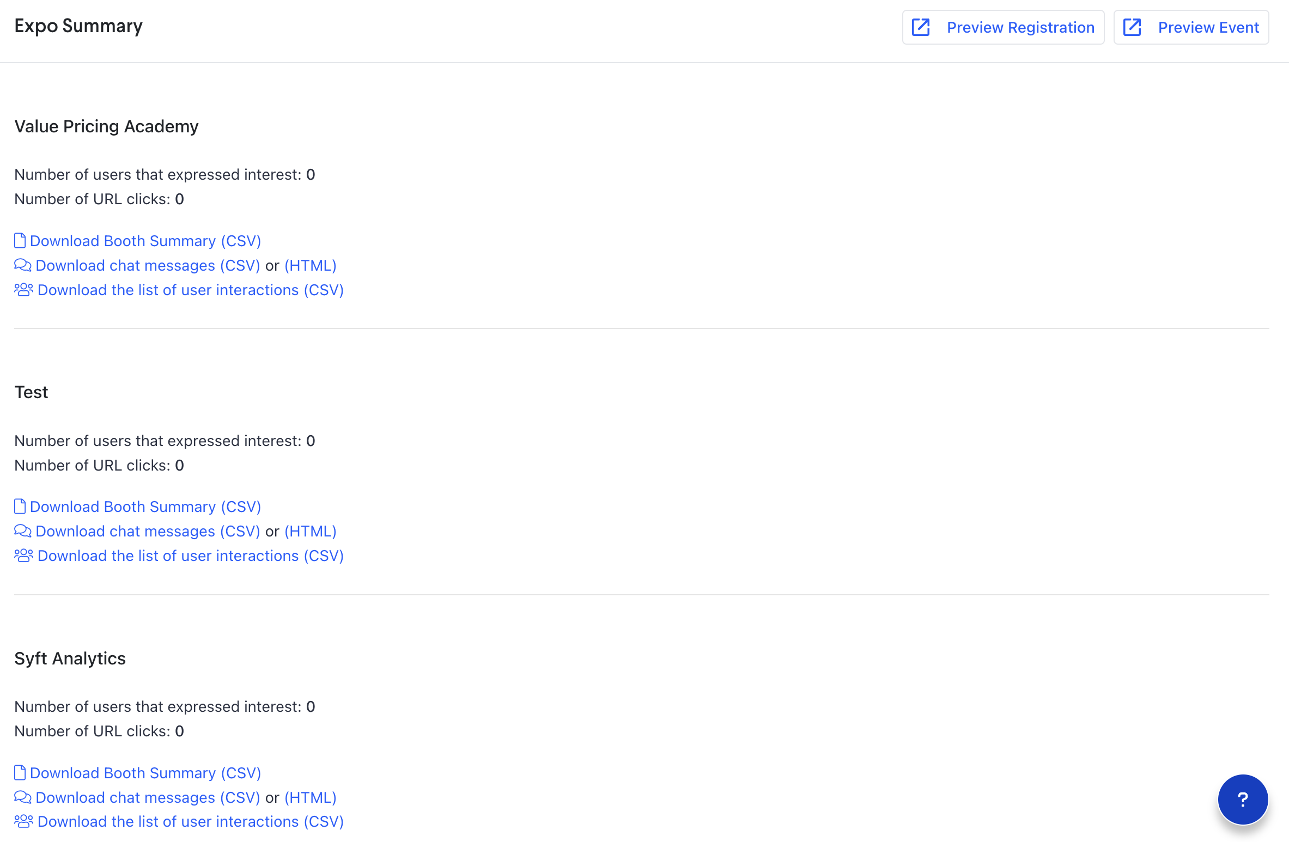Image resolution: width=1289 pixels, height=842 pixels.
Task: Select Number of URL clicks text under Test
Action: click(99, 465)
